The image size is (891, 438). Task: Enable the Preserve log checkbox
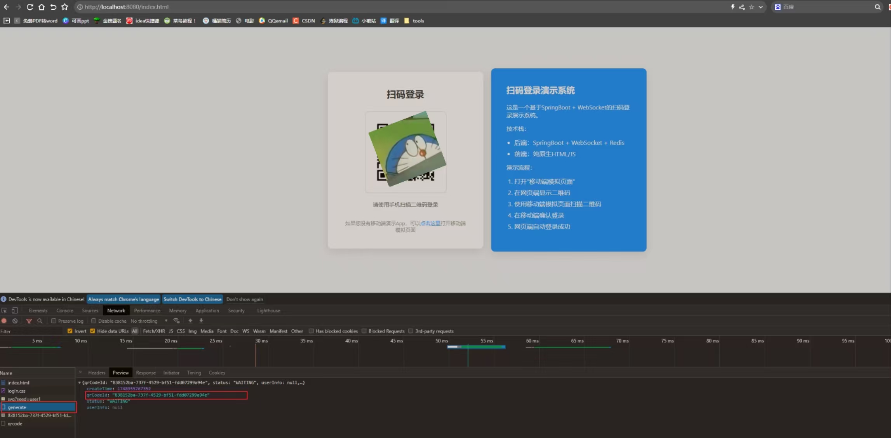pos(54,321)
